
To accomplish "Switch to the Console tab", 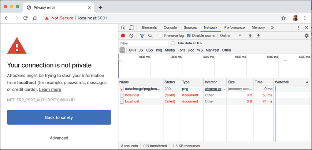I will click(170, 27).
